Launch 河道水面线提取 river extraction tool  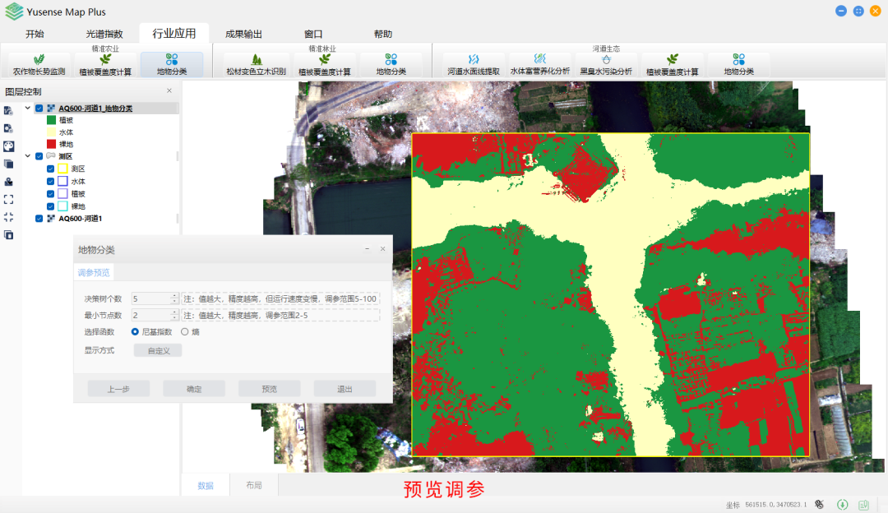(473, 65)
